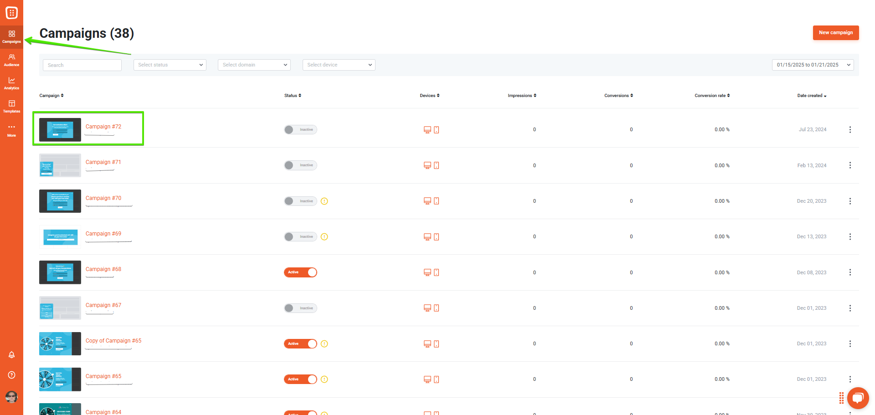Sort by Campaign column
The height and width of the screenshot is (415, 875).
pos(51,96)
